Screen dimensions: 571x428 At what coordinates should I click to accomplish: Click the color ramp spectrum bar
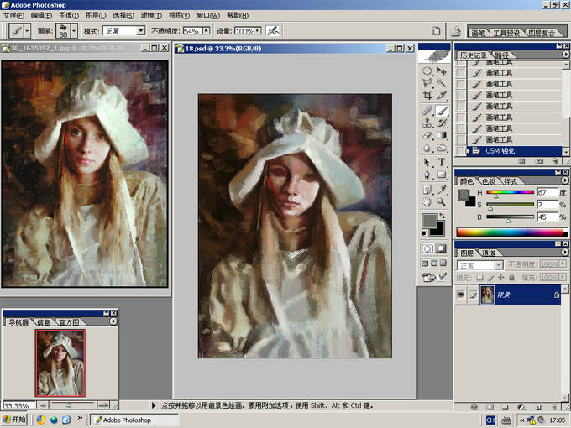[511, 232]
